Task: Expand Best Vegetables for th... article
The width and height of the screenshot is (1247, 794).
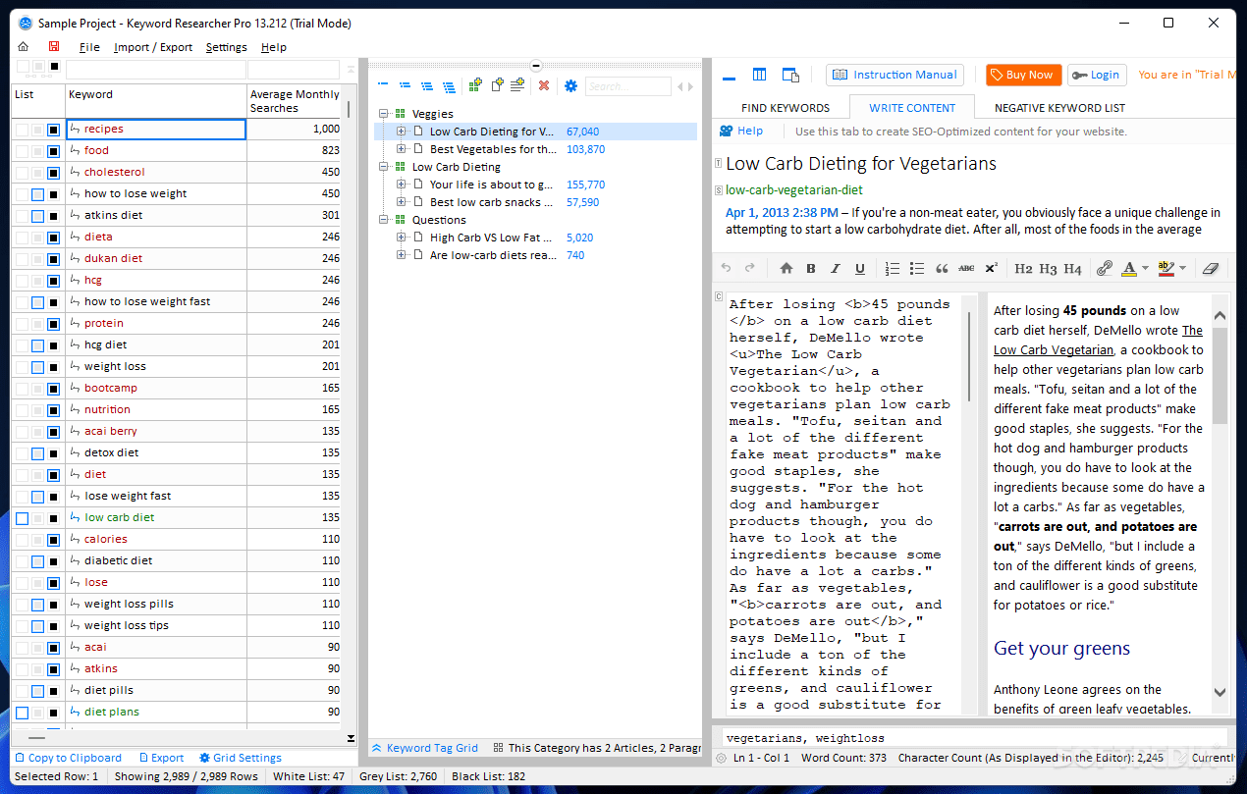Action: pos(401,149)
